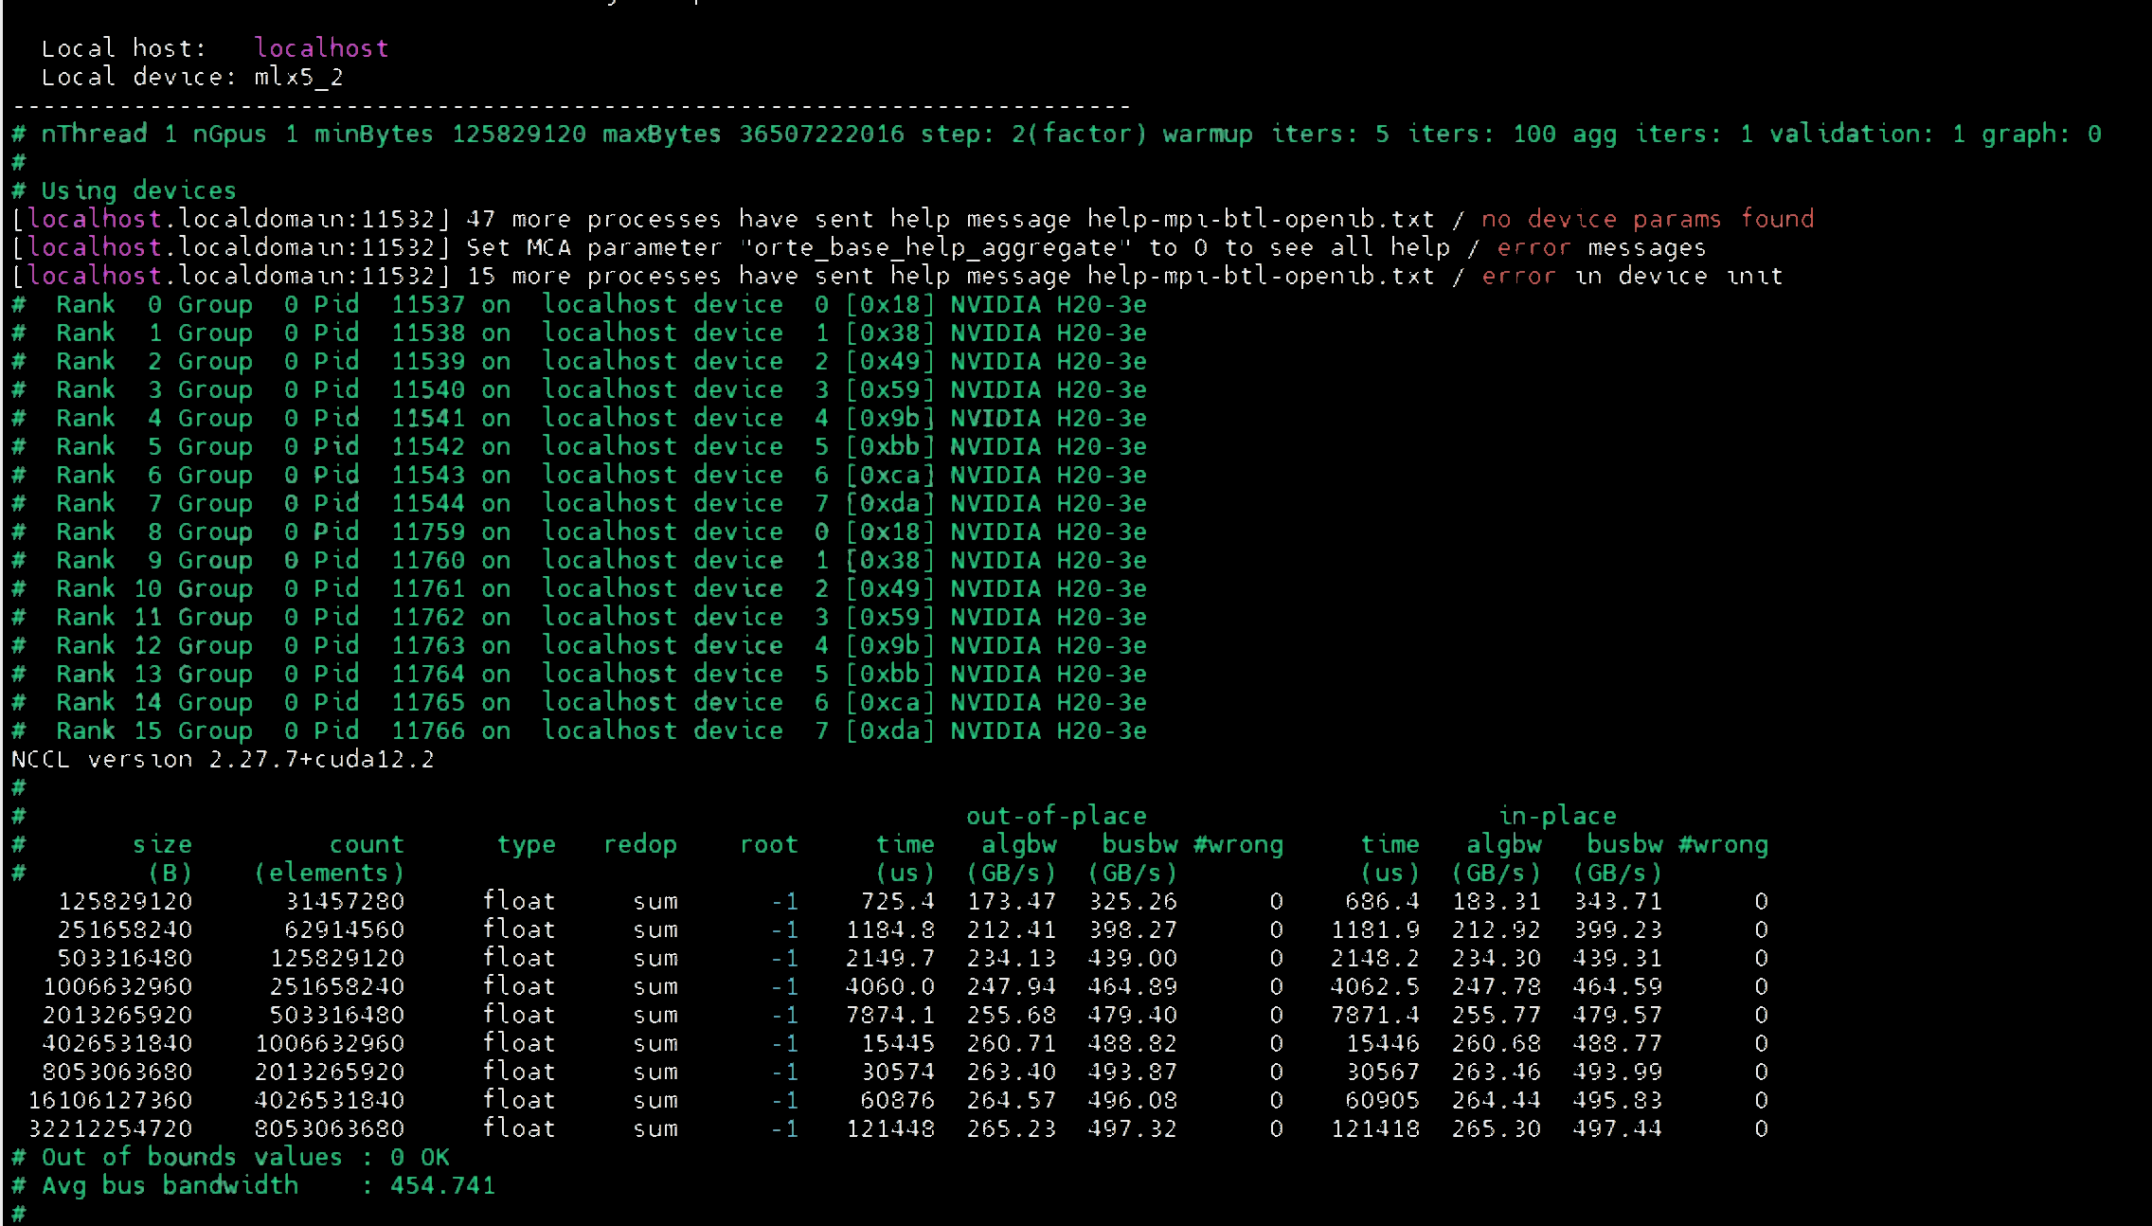Screen dimensions: 2152x1226
Task: Click Pid '11539' in the Rank 2 row
Action: point(428,361)
